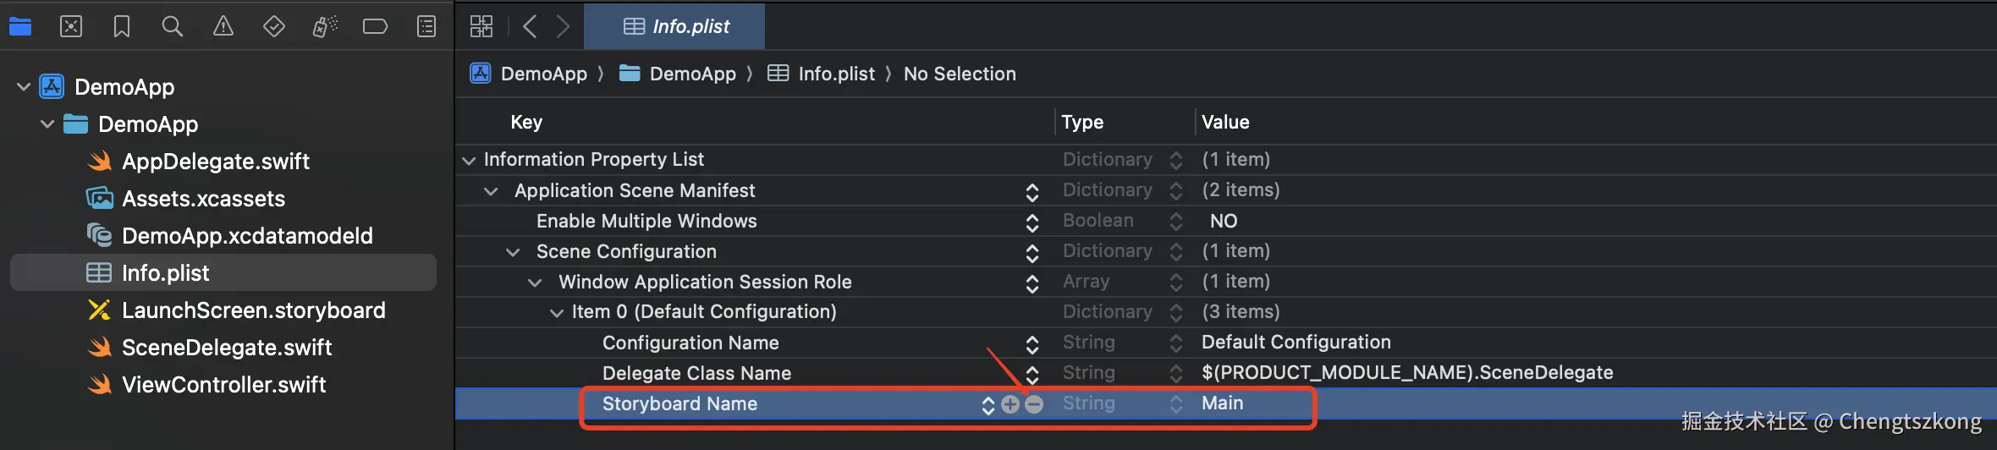Select the Info.plist editor tab

tap(675, 27)
